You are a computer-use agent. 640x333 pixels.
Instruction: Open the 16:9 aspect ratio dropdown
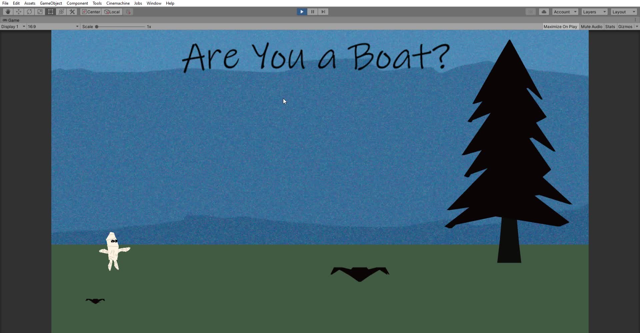53,27
